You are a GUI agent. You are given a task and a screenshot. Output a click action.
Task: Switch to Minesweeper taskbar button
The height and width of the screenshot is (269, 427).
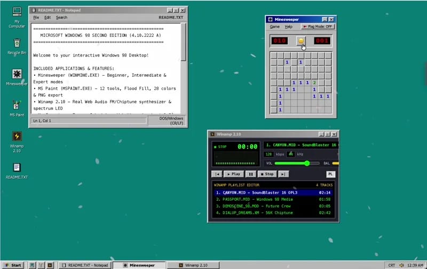(139, 265)
